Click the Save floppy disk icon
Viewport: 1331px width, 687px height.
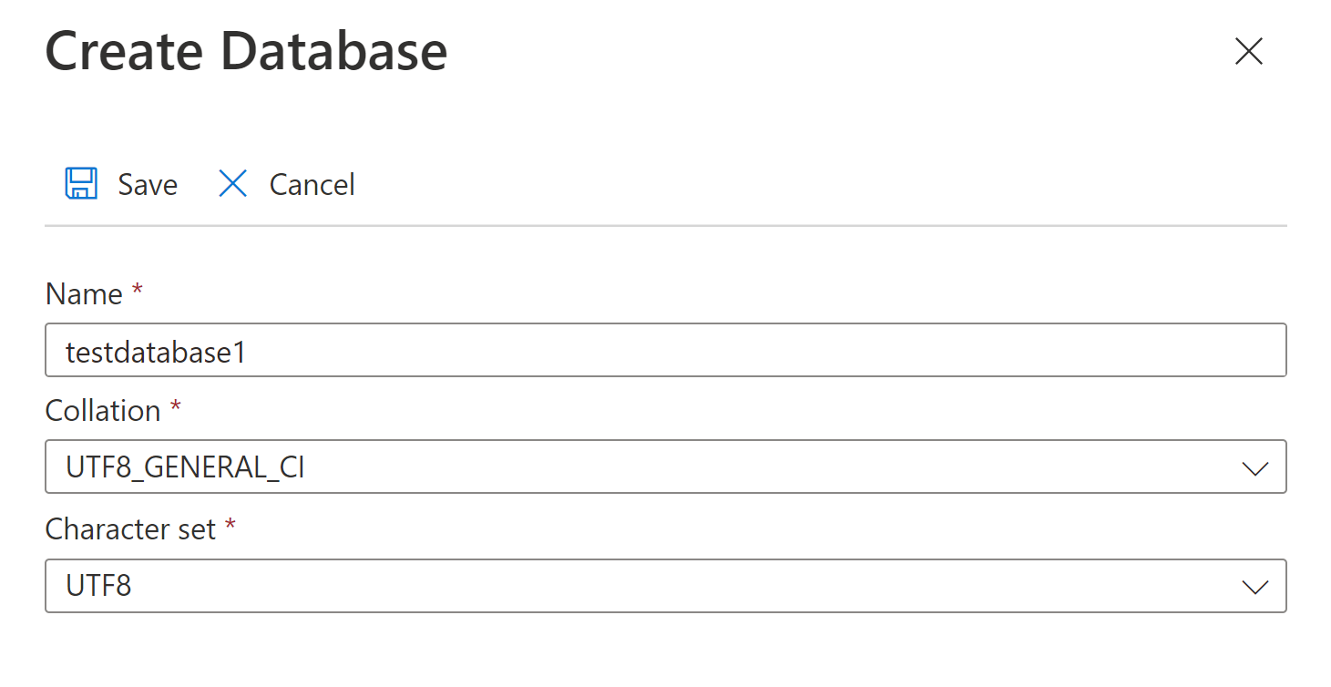coord(83,183)
